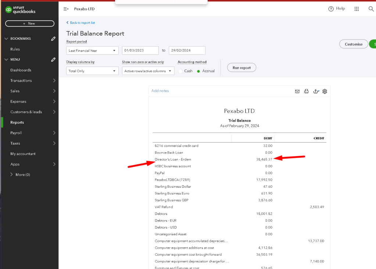The height and width of the screenshot is (269, 376).
Task: Click the end date field 29/02/2024
Action: tap(187, 51)
